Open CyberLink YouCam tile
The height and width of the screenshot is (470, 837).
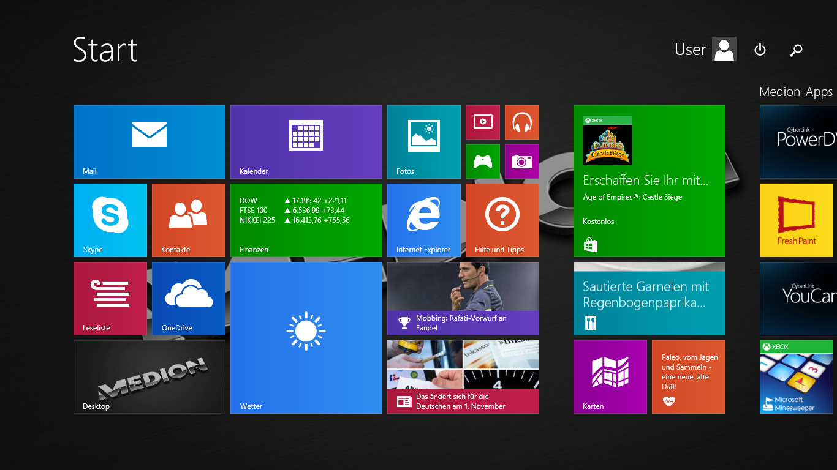point(798,299)
